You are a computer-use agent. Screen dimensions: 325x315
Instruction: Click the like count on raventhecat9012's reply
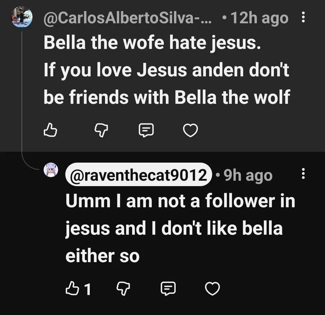click(87, 289)
